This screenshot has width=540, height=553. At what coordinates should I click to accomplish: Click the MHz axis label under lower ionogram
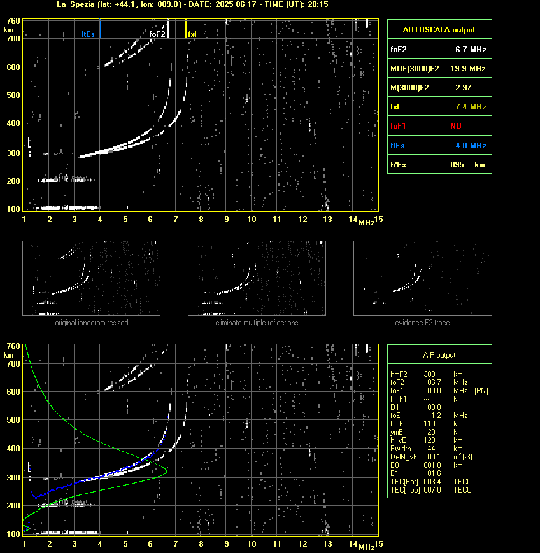[366, 547]
